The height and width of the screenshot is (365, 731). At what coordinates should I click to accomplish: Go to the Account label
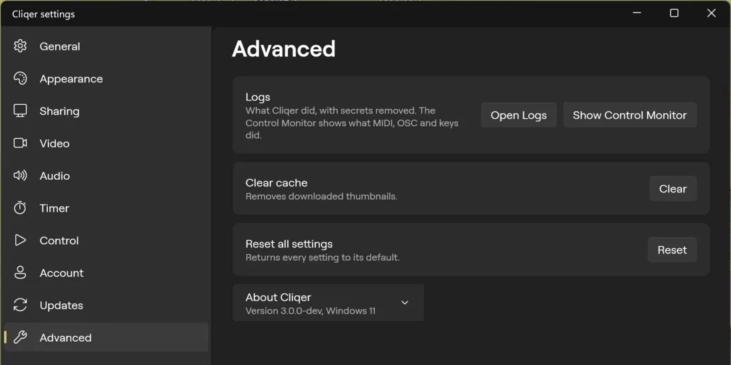click(62, 273)
